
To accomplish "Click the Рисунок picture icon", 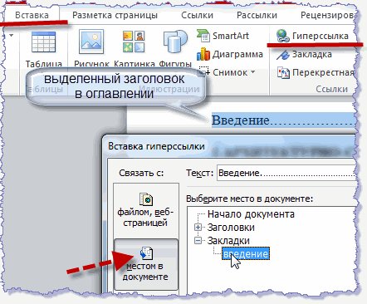I will [x=91, y=42].
